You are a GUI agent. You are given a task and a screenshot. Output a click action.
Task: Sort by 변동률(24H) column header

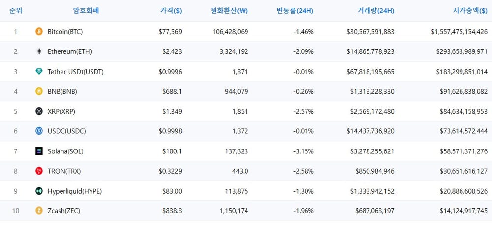pos(295,11)
